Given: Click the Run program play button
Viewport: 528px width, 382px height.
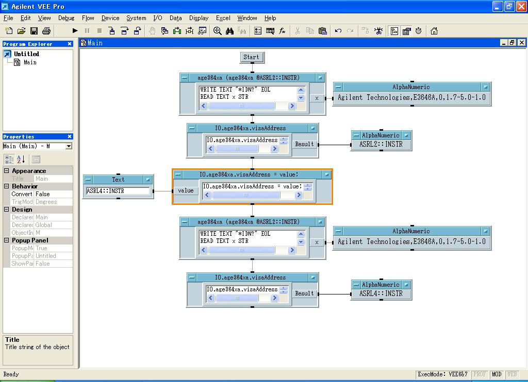Looking at the screenshot, I should 75,31.
